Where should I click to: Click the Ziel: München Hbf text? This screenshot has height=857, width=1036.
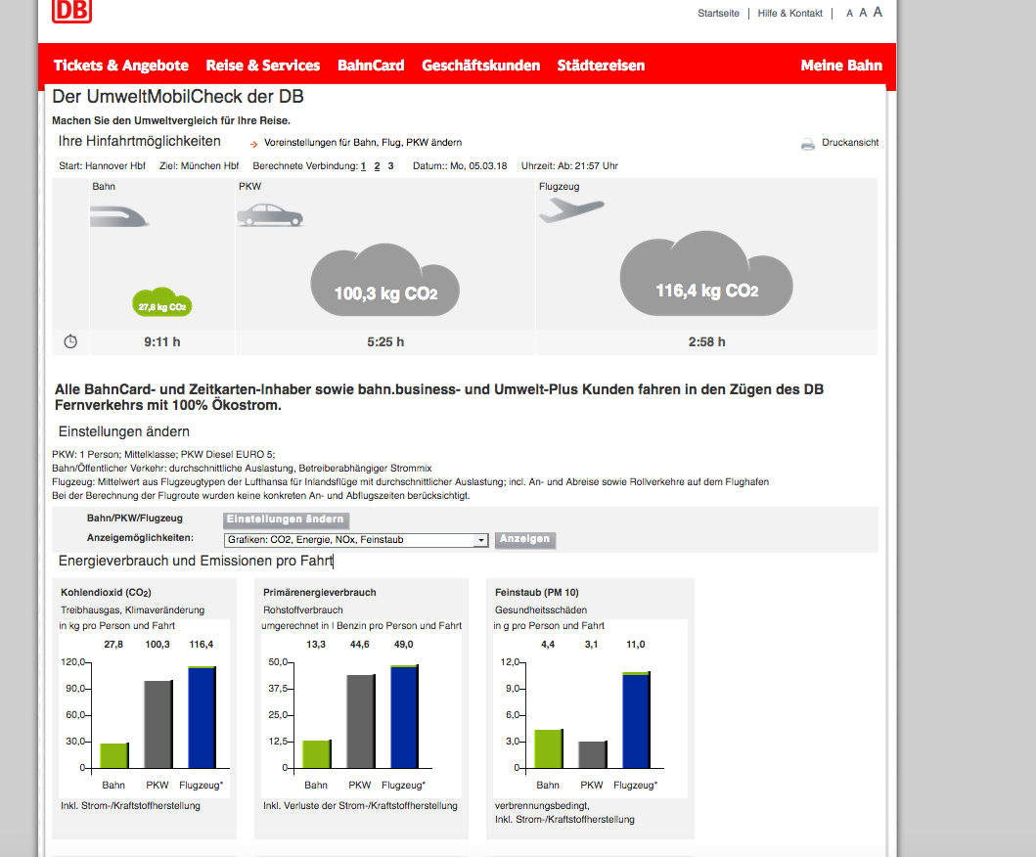click(x=199, y=166)
